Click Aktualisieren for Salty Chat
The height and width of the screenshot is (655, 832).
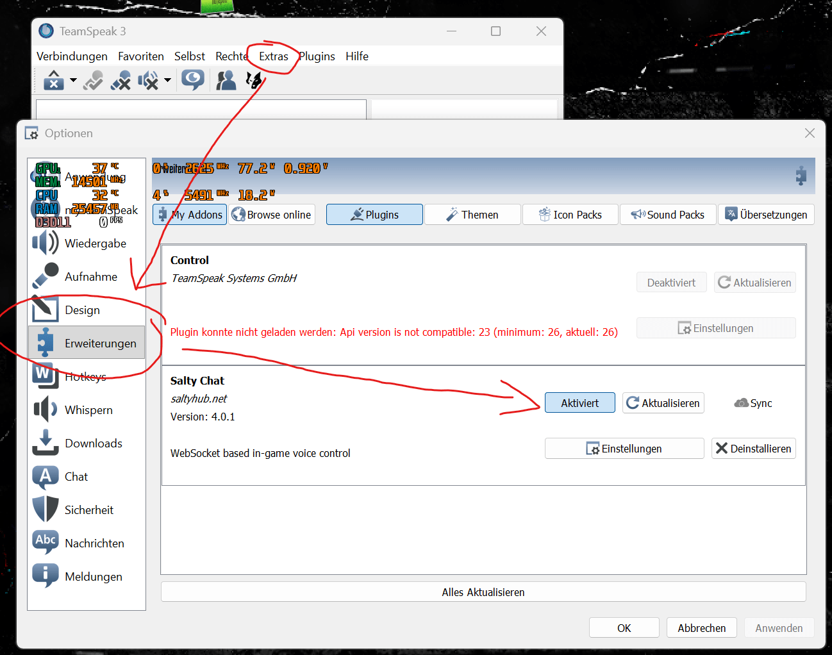(663, 403)
